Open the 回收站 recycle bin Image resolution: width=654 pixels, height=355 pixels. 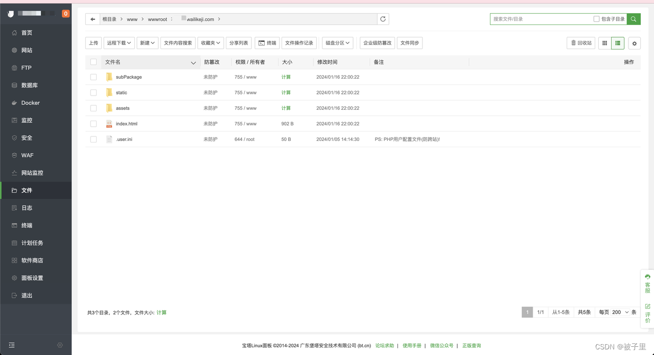tap(581, 43)
